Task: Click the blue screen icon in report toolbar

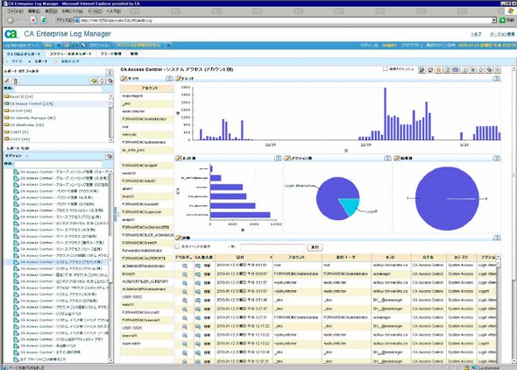Action: (456, 70)
